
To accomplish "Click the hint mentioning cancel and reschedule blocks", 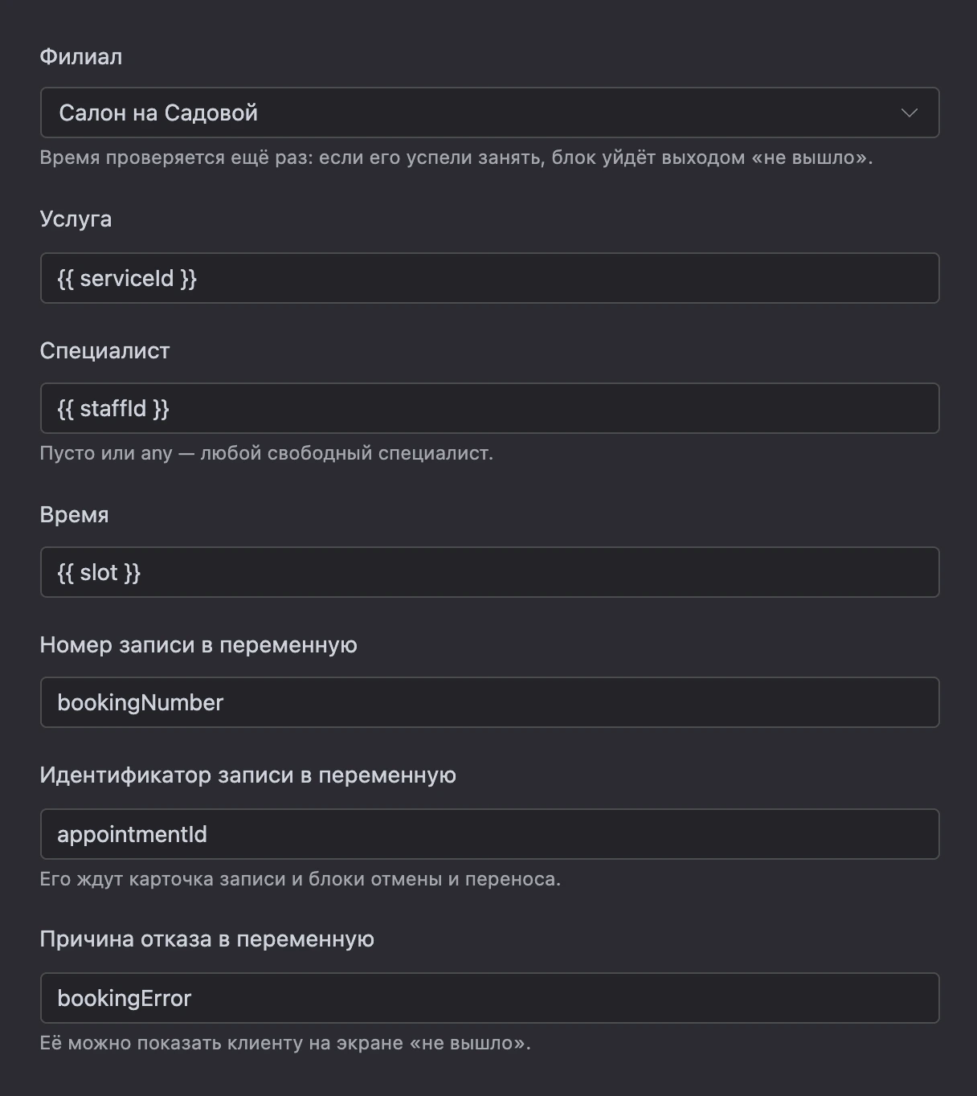I will tap(300, 879).
